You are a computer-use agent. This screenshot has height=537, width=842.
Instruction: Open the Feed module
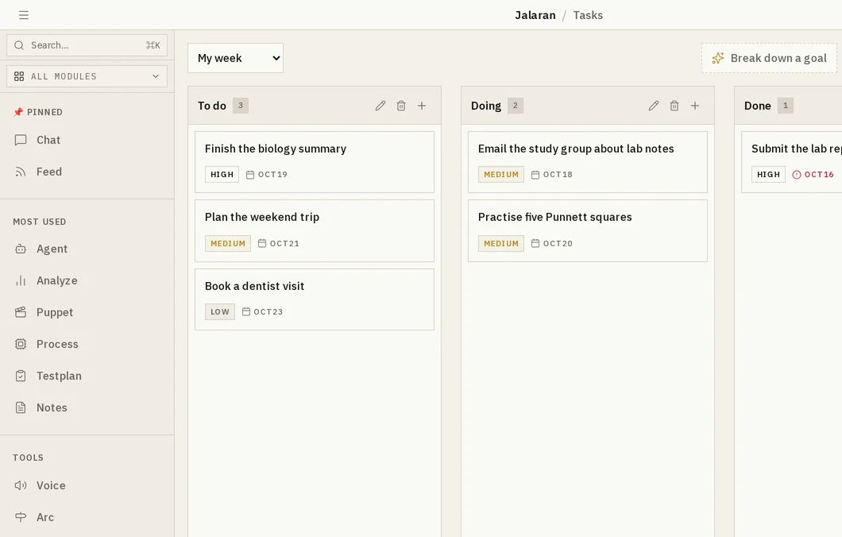pos(87,172)
